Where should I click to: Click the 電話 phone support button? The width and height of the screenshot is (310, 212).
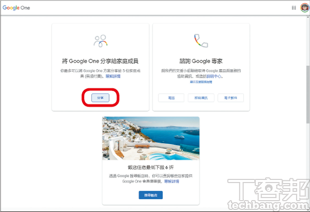point(171,98)
